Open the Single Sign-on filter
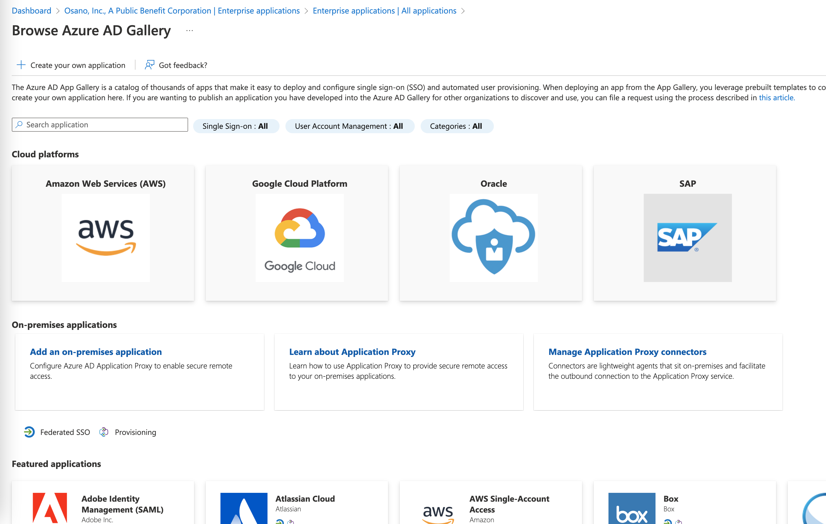 (235, 126)
